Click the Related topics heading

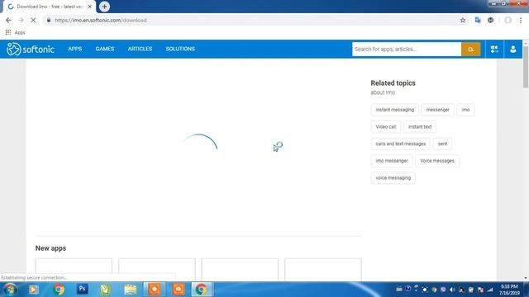click(393, 82)
